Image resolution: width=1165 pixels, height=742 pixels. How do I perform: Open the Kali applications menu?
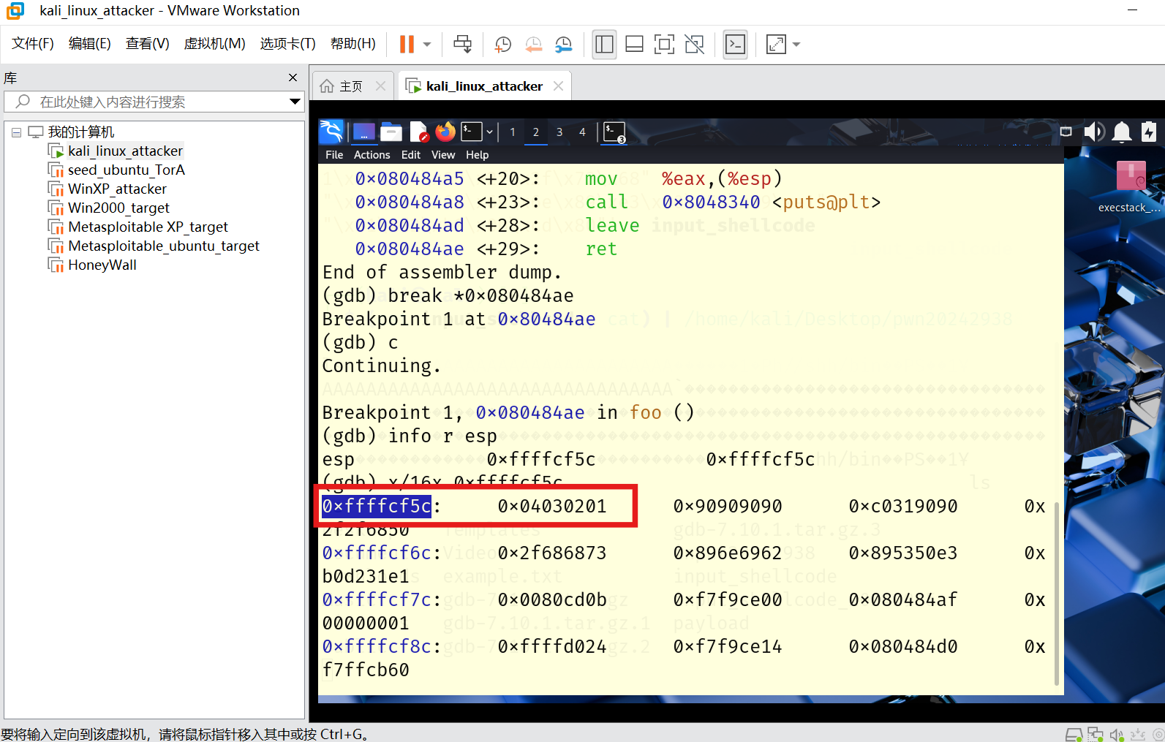331,132
